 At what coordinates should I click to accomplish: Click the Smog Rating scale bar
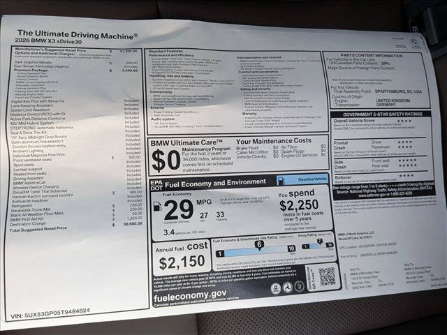coord(318,246)
